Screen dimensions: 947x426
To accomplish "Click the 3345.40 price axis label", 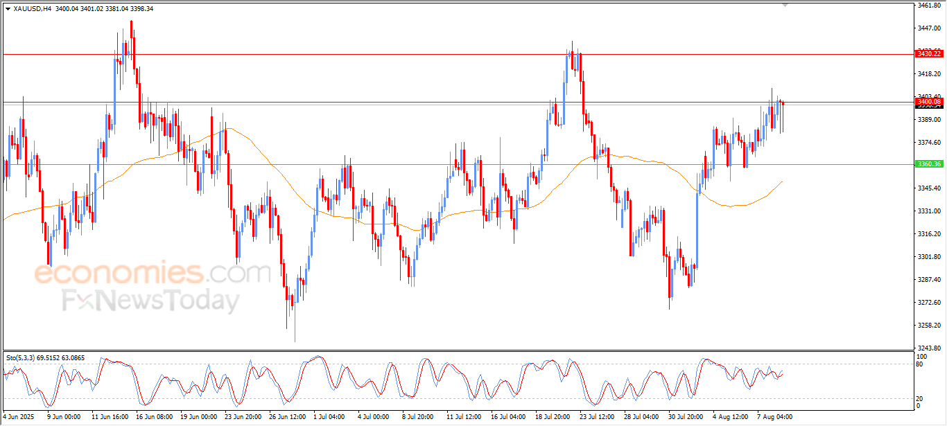I will 928,188.
